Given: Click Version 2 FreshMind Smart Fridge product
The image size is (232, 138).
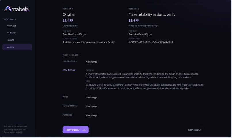Looking at the screenshot, I should 140,34.
